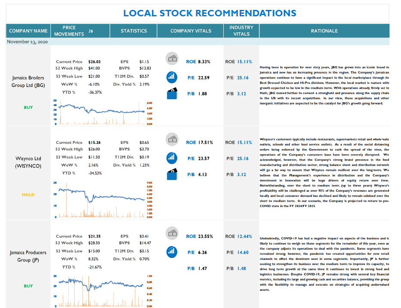Click the current price value $21.35
The image size is (401, 308).
pos(94,236)
